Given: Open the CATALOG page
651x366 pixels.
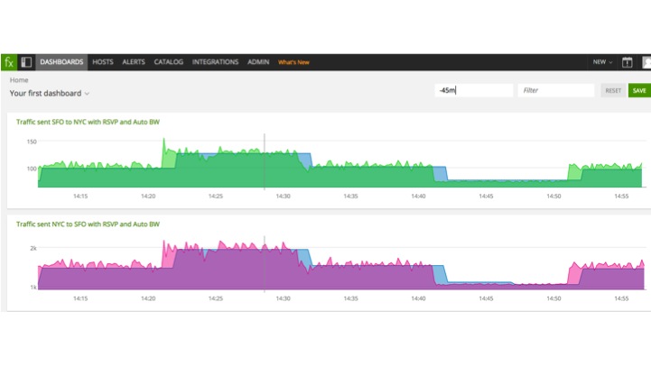Looking at the screenshot, I should point(169,62).
